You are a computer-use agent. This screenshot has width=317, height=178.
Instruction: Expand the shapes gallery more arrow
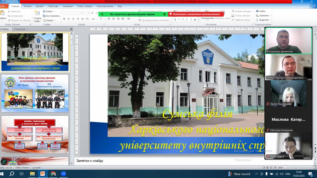(198, 20)
